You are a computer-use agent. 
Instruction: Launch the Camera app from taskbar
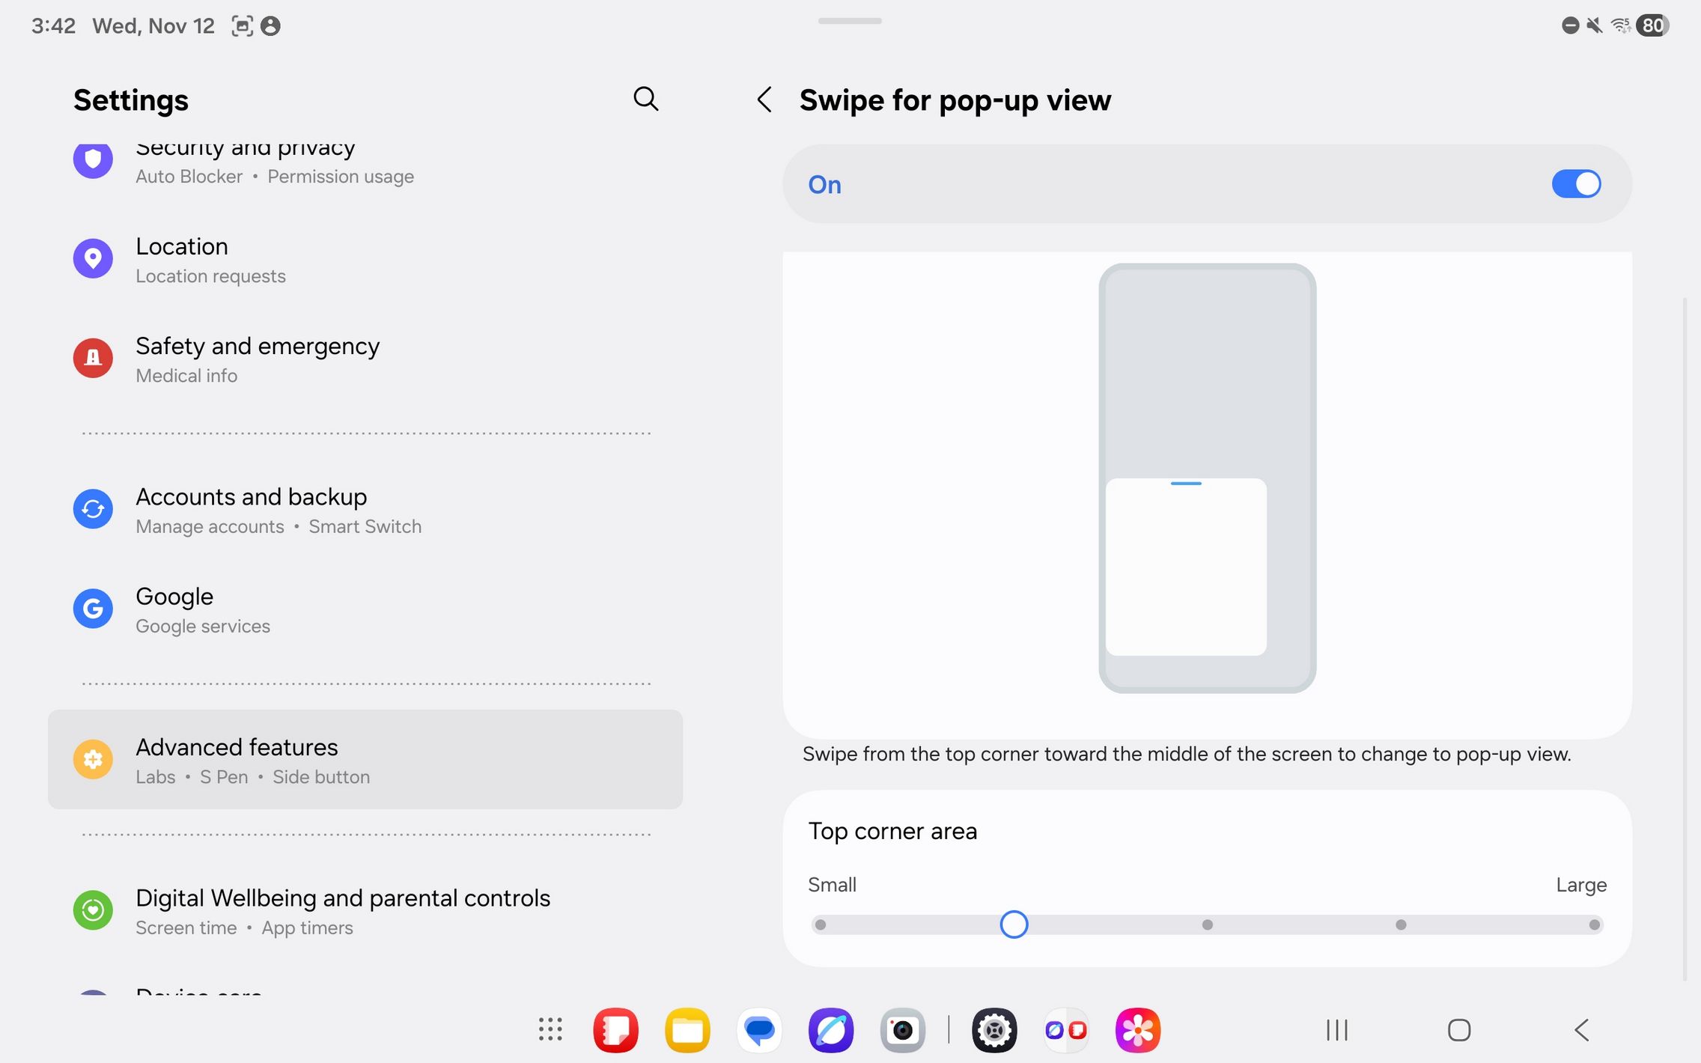(x=902, y=1030)
